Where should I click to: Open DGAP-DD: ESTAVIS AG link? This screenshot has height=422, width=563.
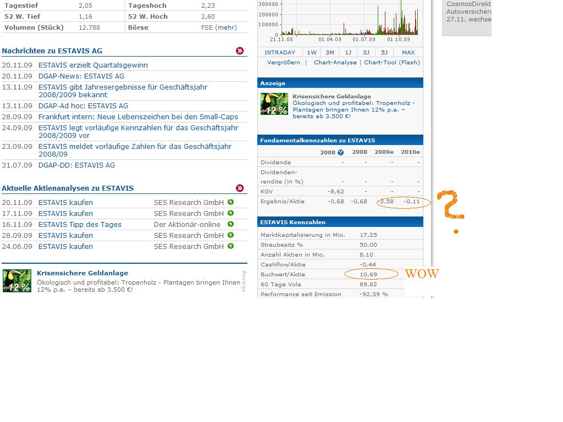[76, 165]
